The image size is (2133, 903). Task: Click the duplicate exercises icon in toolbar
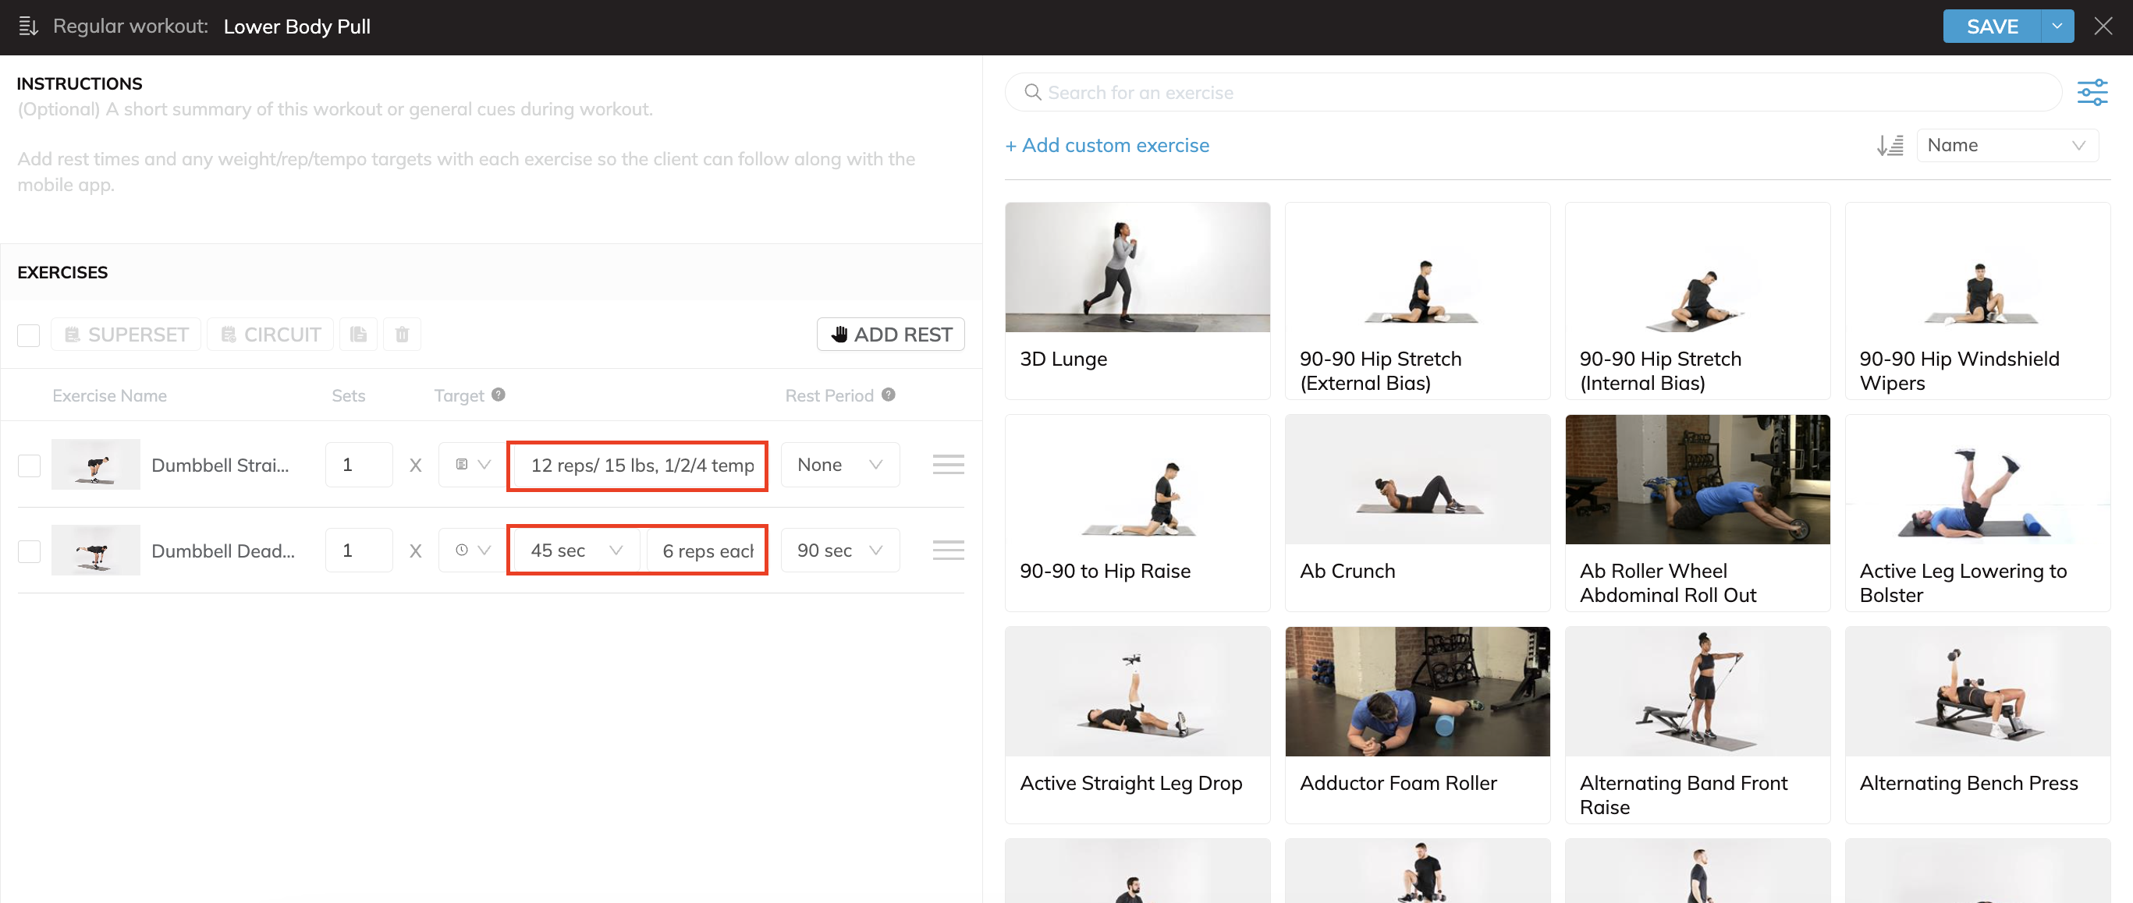359,335
